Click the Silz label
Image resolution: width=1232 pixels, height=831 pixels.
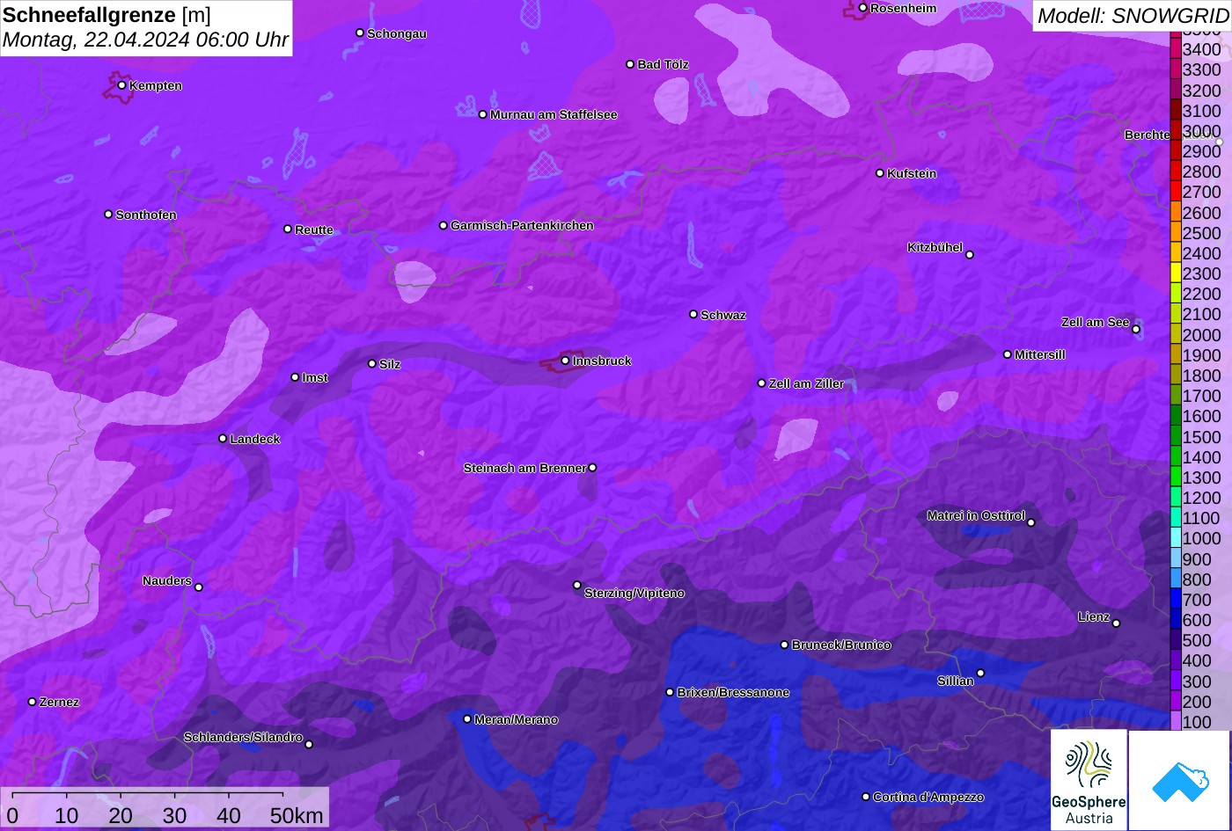coord(390,364)
